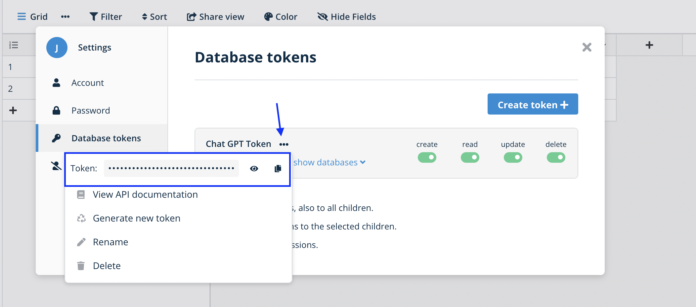Turn off the delete permission toggle
The image size is (696, 307).
point(556,157)
